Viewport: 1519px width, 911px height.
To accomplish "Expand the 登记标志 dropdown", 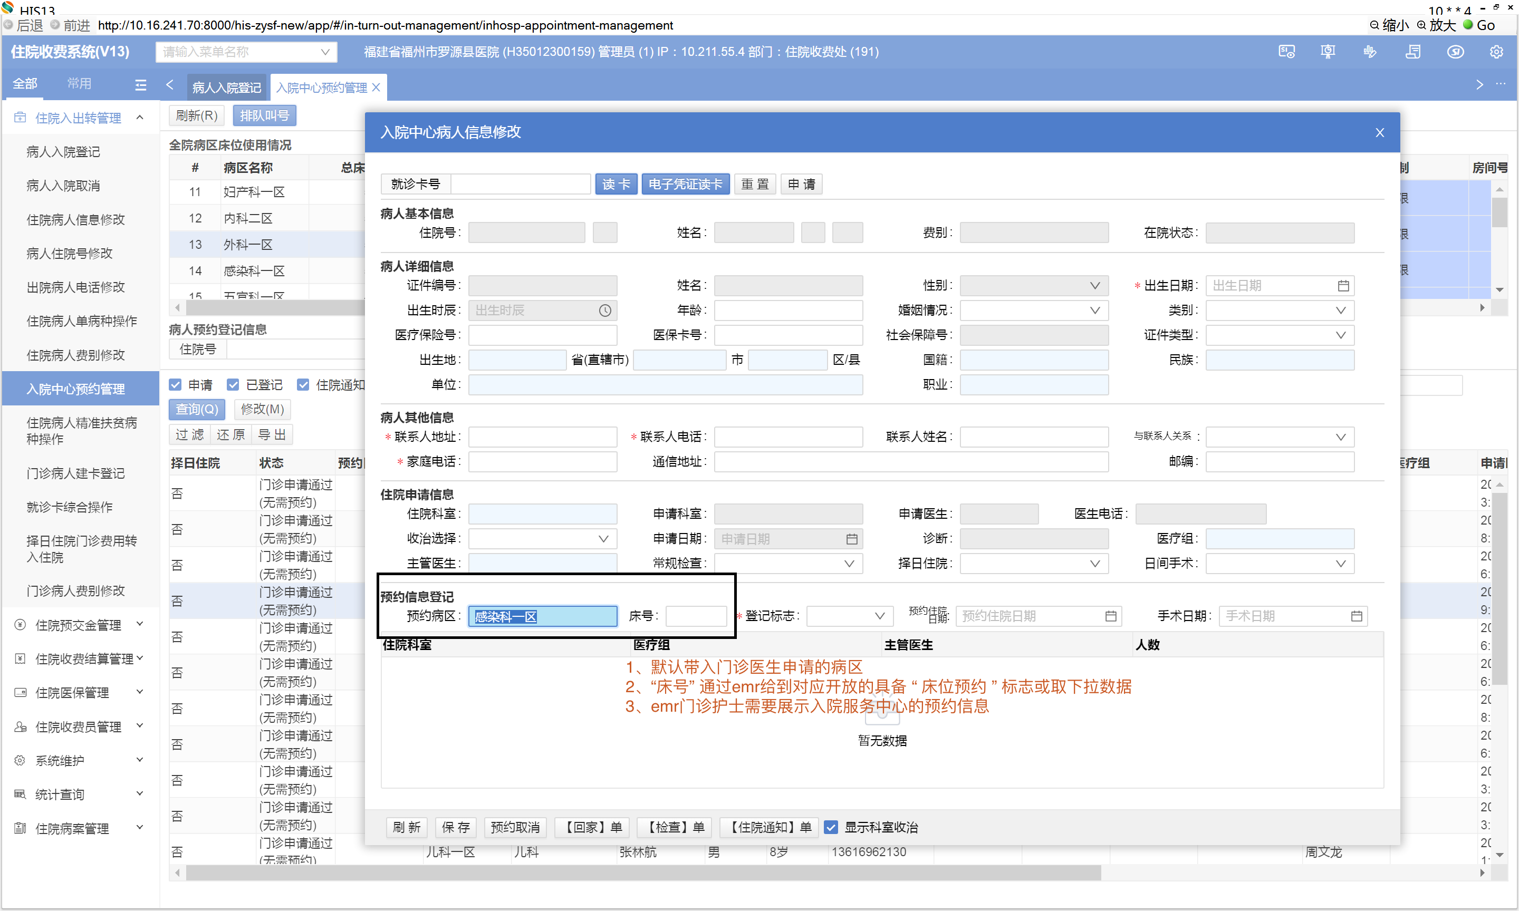I will [847, 616].
